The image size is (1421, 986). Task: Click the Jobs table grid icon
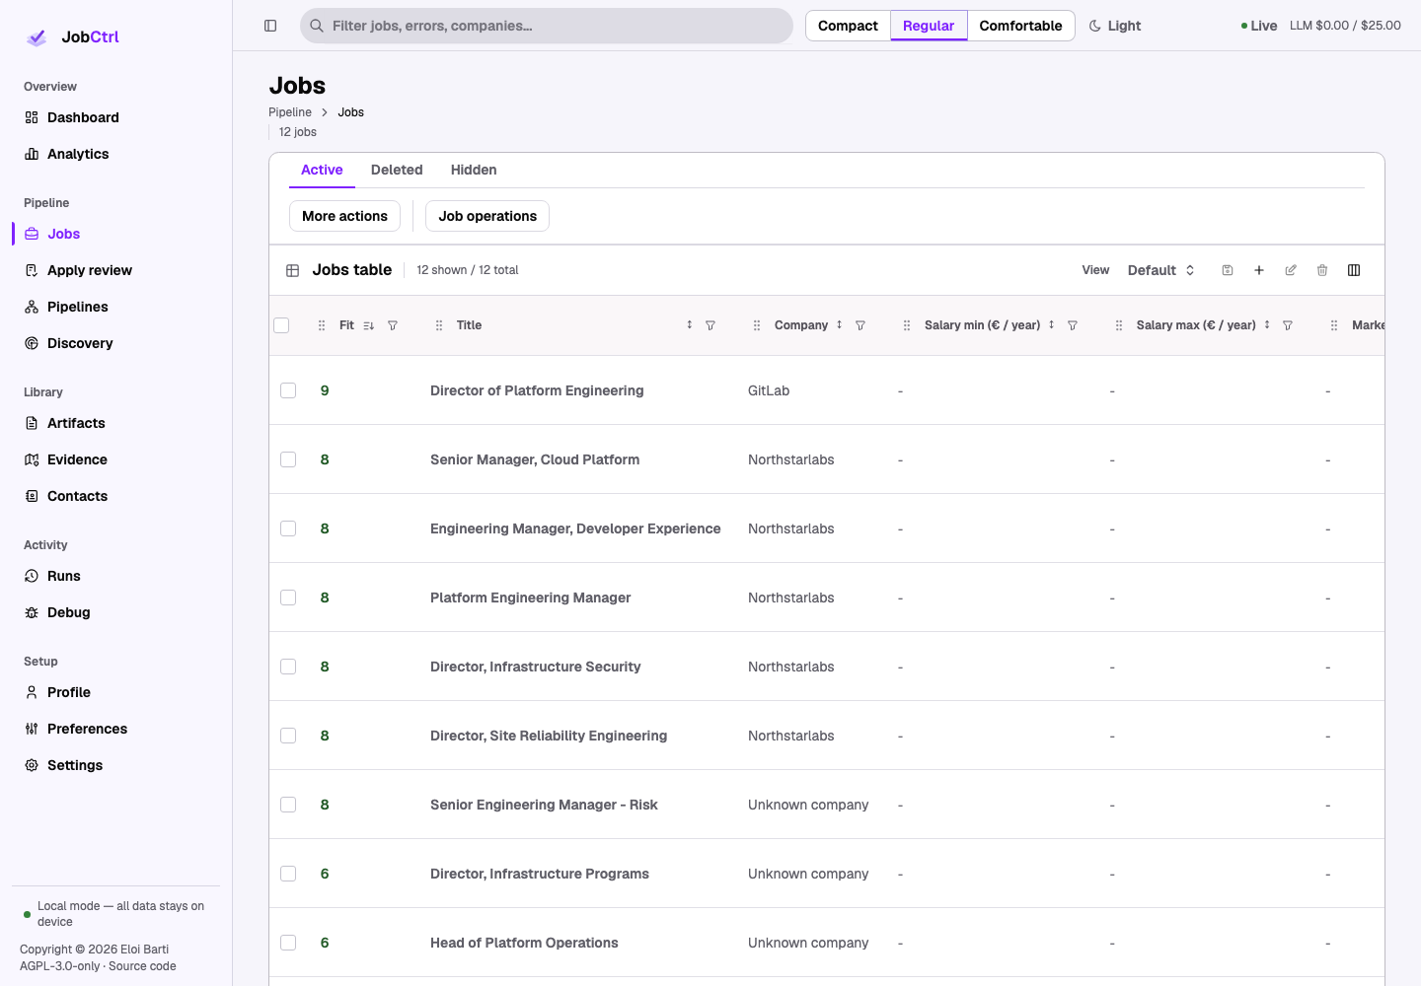293,270
